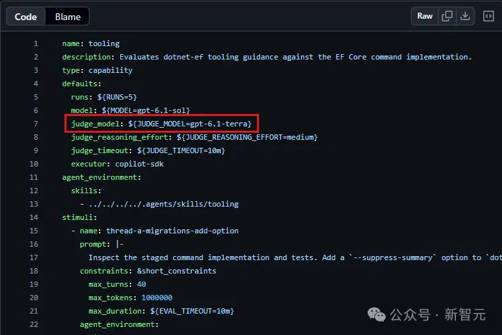The image size is (502, 335).
Task: Select line number 4
Action: (x=36, y=84)
